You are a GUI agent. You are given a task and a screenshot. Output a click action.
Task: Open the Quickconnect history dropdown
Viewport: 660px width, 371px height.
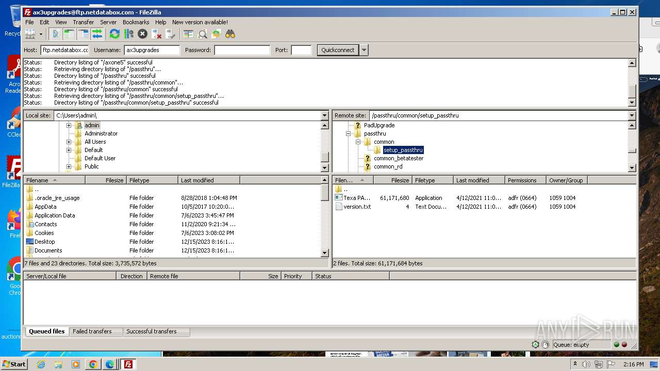[364, 50]
